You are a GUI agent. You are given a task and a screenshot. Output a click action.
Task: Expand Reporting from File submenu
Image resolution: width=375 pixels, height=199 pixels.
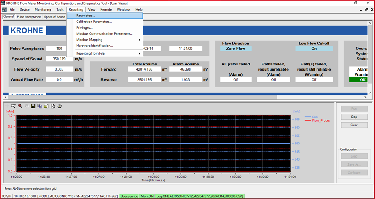point(105,54)
